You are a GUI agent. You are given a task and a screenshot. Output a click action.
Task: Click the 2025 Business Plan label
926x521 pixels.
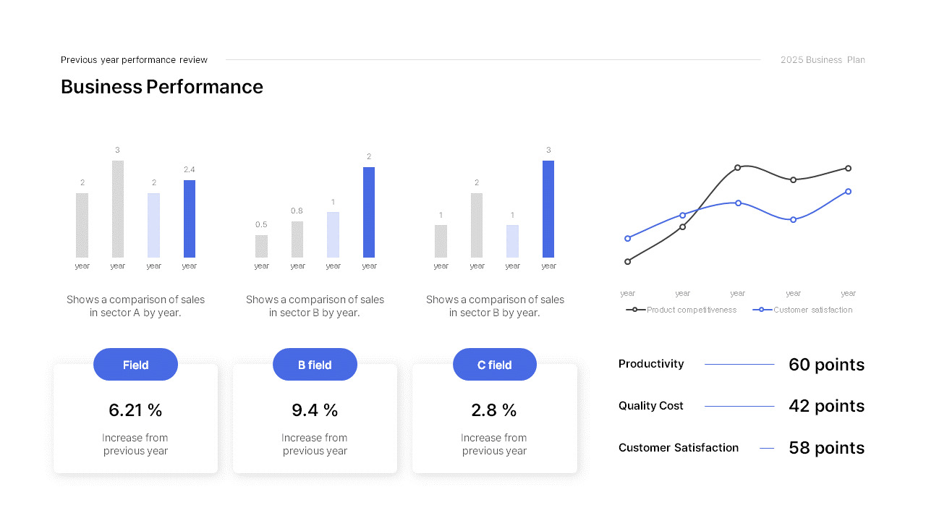coord(823,60)
